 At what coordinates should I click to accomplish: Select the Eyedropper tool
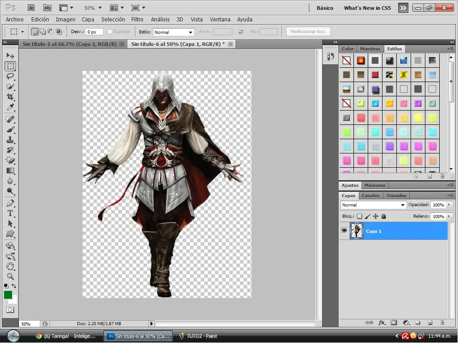[10, 107]
